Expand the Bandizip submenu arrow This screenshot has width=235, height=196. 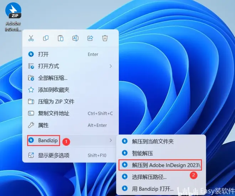pyautogui.click(x=111, y=140)
